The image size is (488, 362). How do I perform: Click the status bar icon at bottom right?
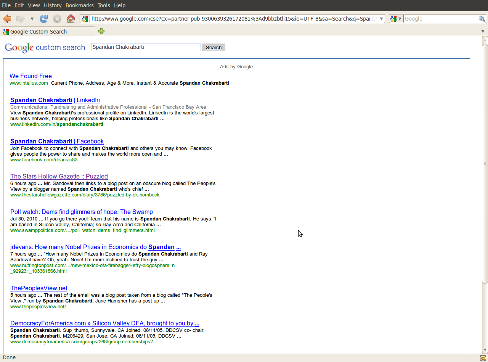click(x=483, y=357)
